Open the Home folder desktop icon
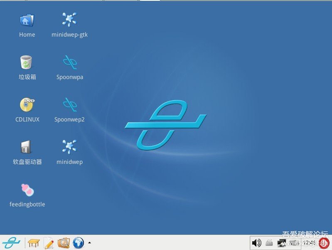The height and width of the screenshot is (250, 332). 27,20
